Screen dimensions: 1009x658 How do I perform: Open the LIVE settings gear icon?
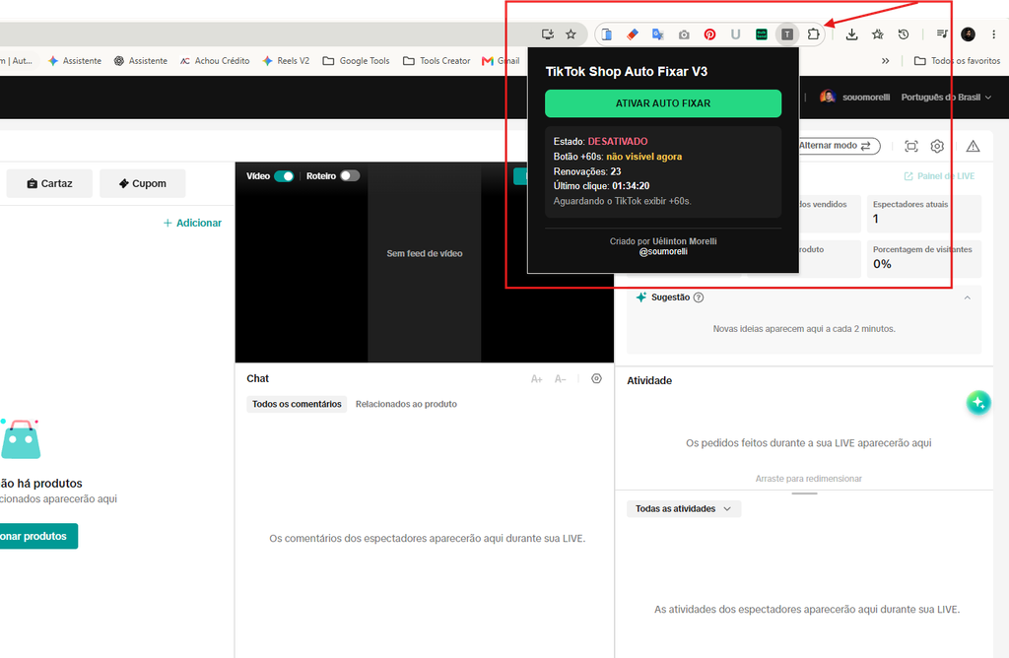pyautogui.click(x=937, y=146)
